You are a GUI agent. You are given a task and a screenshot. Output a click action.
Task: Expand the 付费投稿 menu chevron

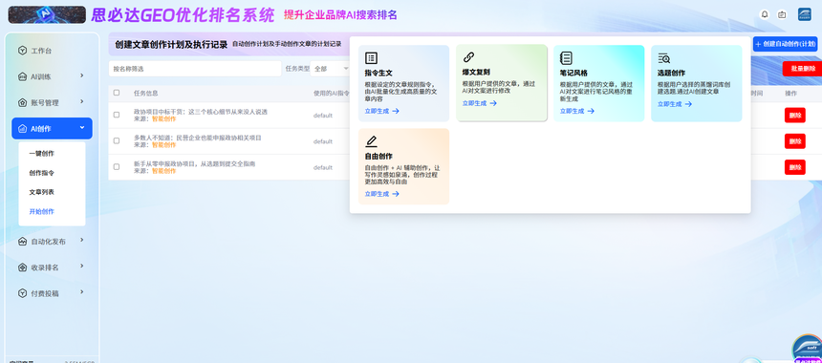82,292
